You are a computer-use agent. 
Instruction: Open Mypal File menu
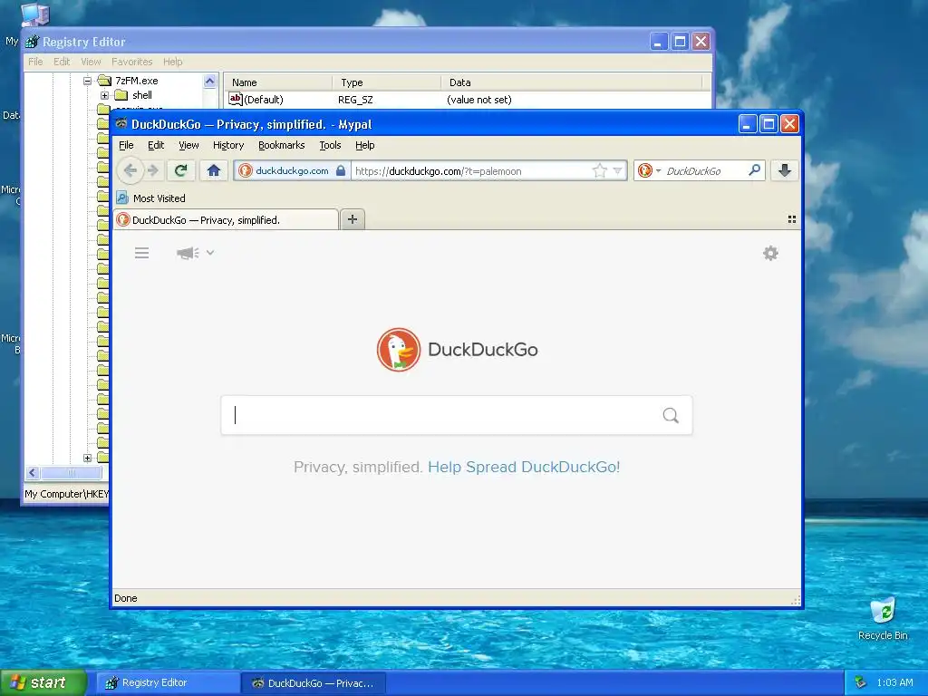[x=126, y=145]
